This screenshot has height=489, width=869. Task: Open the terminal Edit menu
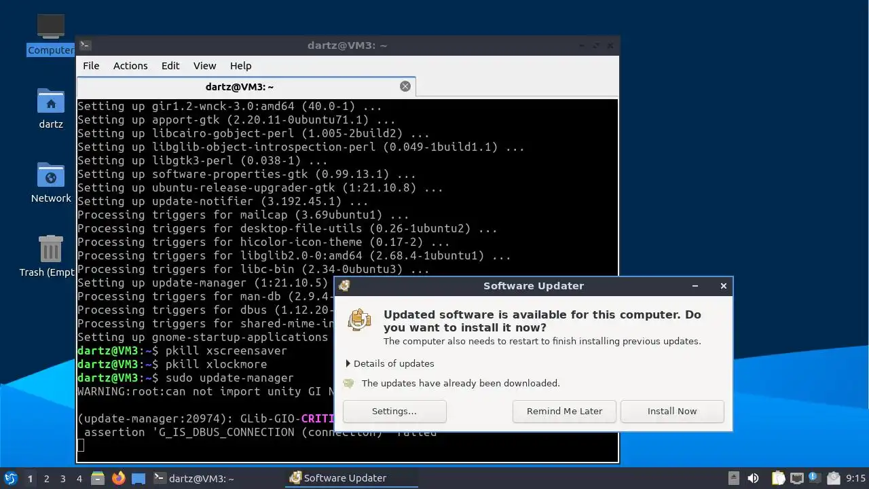pyautogui.click(x=170, y=66)
